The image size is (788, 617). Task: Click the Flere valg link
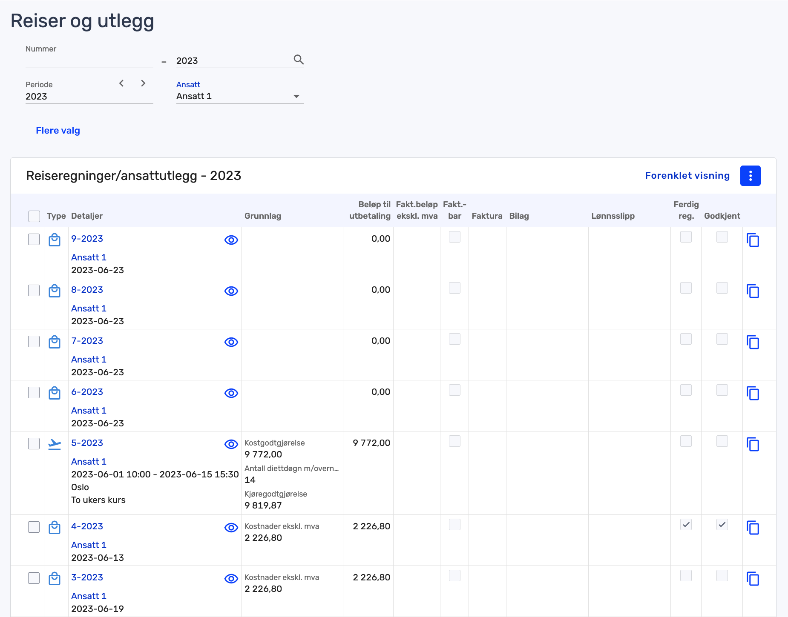click(x=58, y=131)
